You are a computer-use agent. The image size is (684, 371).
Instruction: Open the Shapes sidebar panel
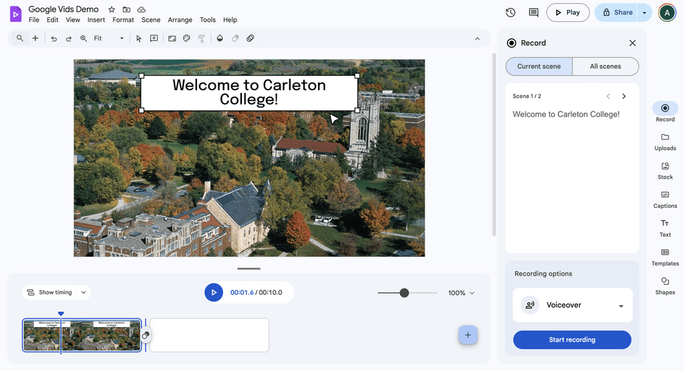coord(665,286)
